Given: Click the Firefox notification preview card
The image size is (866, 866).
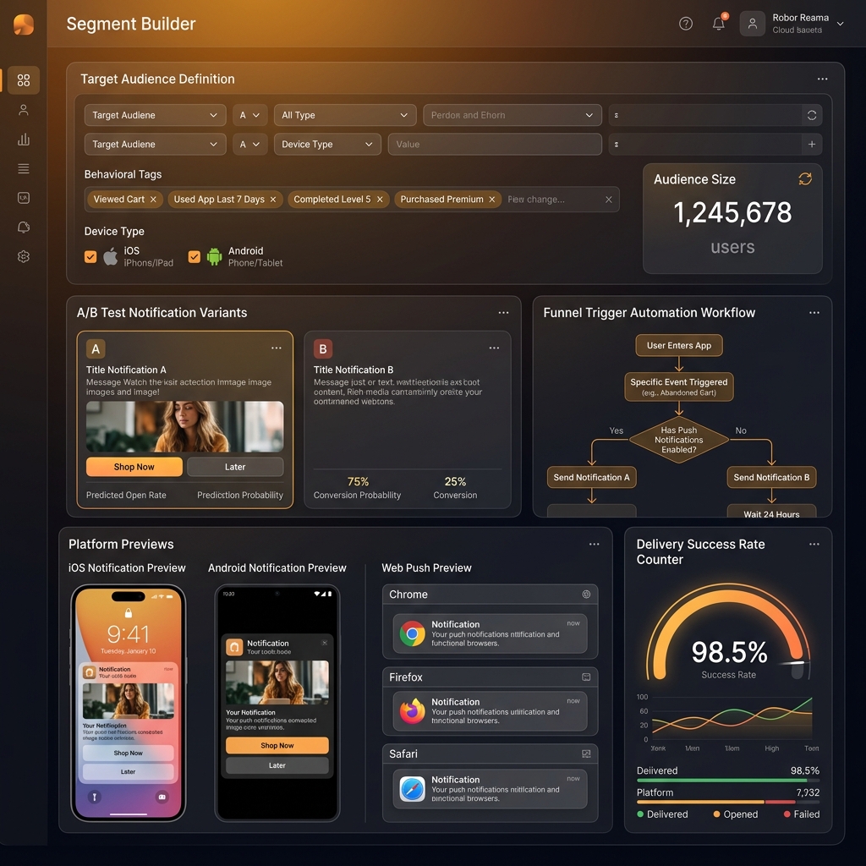Looking at the screenshot, I should click(x=490, y=711).
